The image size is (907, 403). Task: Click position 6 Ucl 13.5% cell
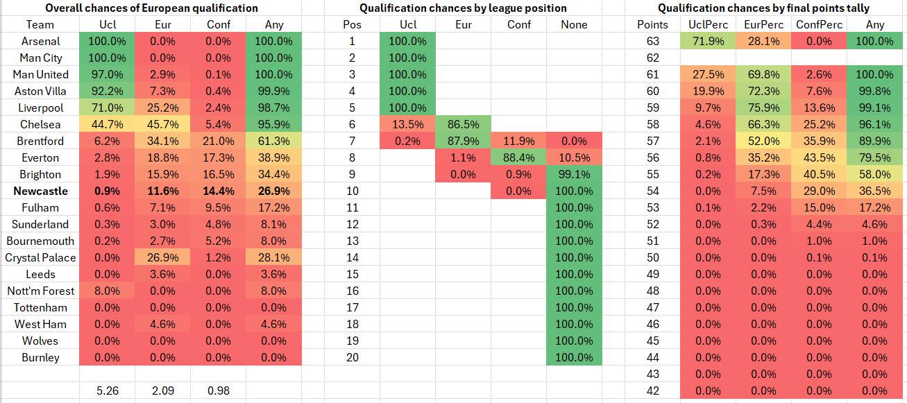(408, 124)
